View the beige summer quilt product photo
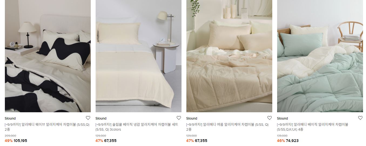The image size is (366, 146). [x=229, y=56]
